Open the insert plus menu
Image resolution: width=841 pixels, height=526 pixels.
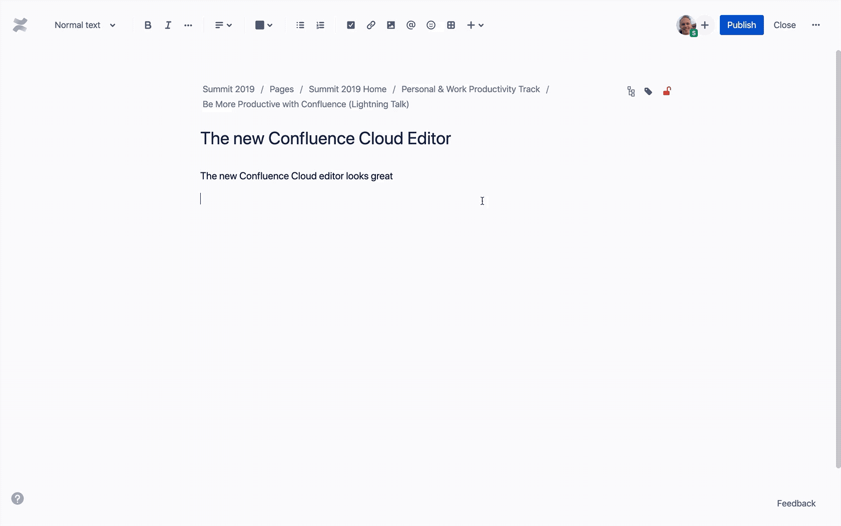475,25
